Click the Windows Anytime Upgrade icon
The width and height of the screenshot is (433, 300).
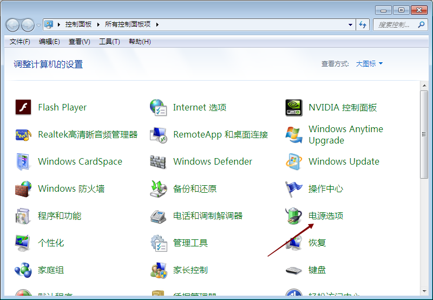[293, 135]
